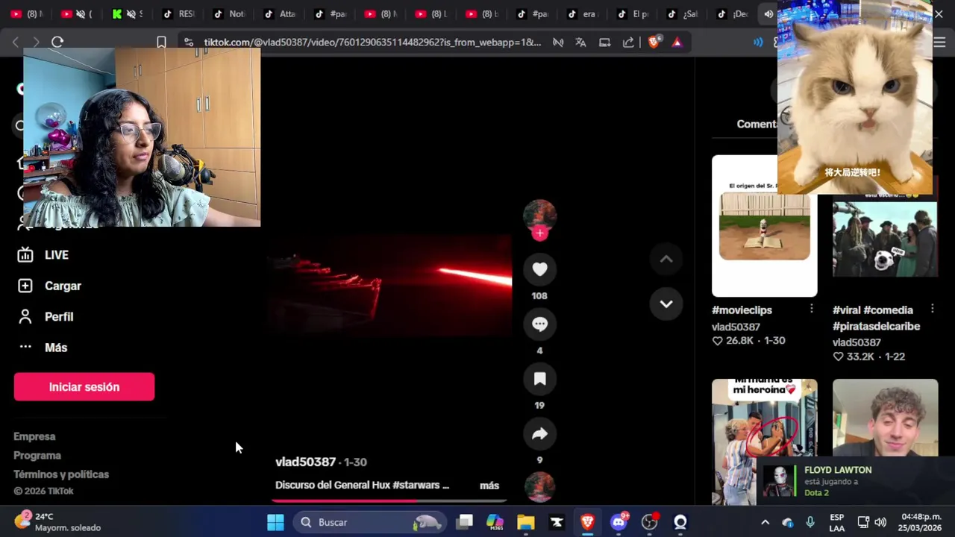Follow vlad50387 with the pink plus badge
This screenshot has width=955, height=537.
[539, 233]
